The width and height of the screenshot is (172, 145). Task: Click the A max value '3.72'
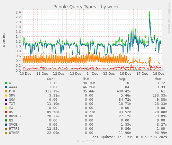(161, 83)
